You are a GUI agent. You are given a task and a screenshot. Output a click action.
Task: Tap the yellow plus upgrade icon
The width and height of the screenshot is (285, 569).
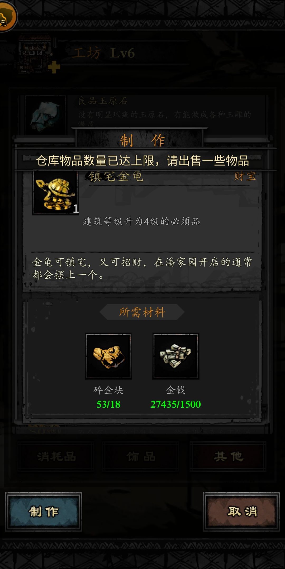click(x=54, y=67)
